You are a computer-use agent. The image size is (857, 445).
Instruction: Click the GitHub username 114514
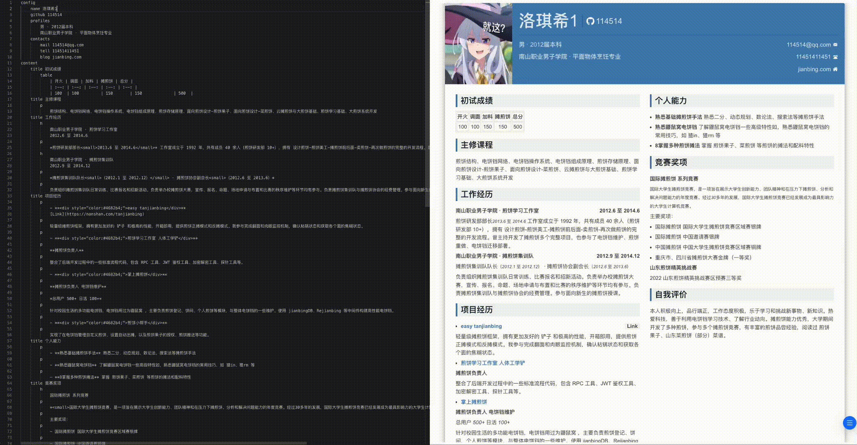click(x=609, y=21)
